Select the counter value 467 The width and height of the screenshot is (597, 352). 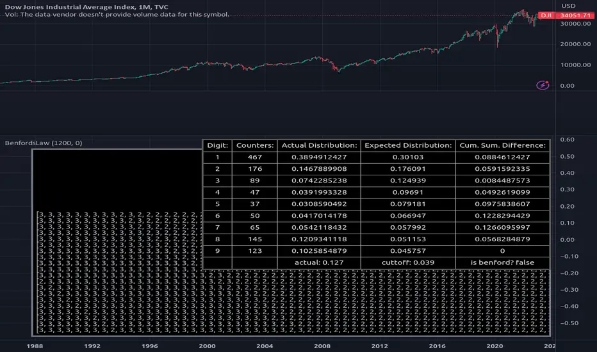[255, 157]
